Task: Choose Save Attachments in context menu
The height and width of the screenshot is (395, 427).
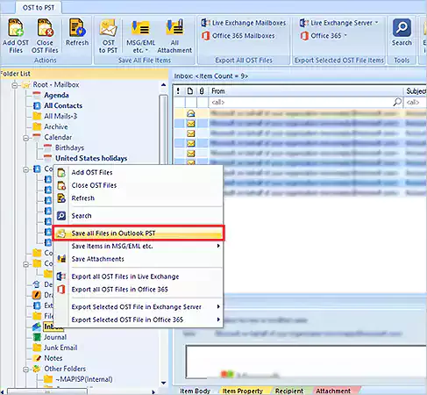Action: [x=138, y=259]
